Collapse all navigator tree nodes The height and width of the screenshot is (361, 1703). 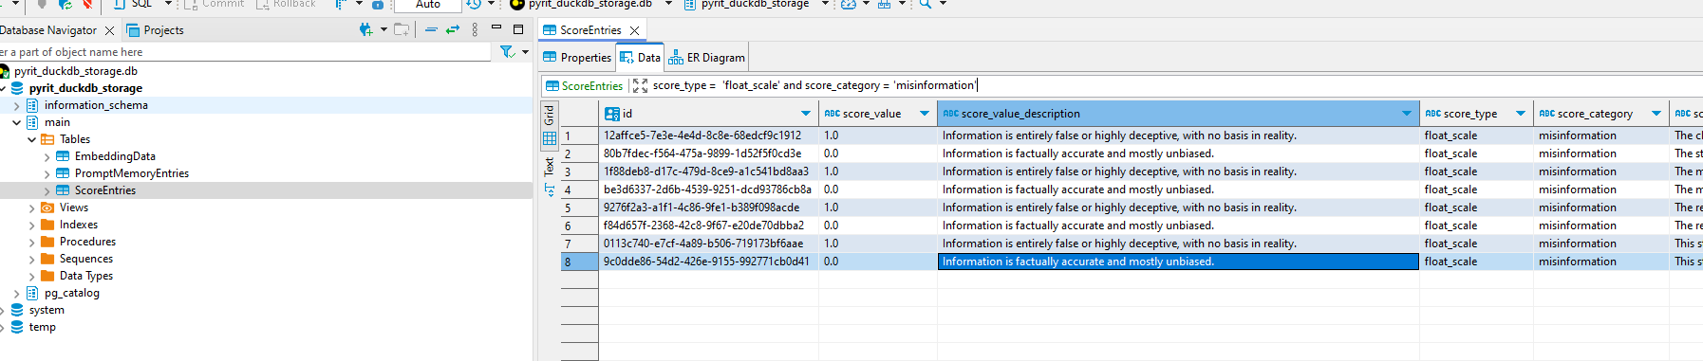(431, 29)
